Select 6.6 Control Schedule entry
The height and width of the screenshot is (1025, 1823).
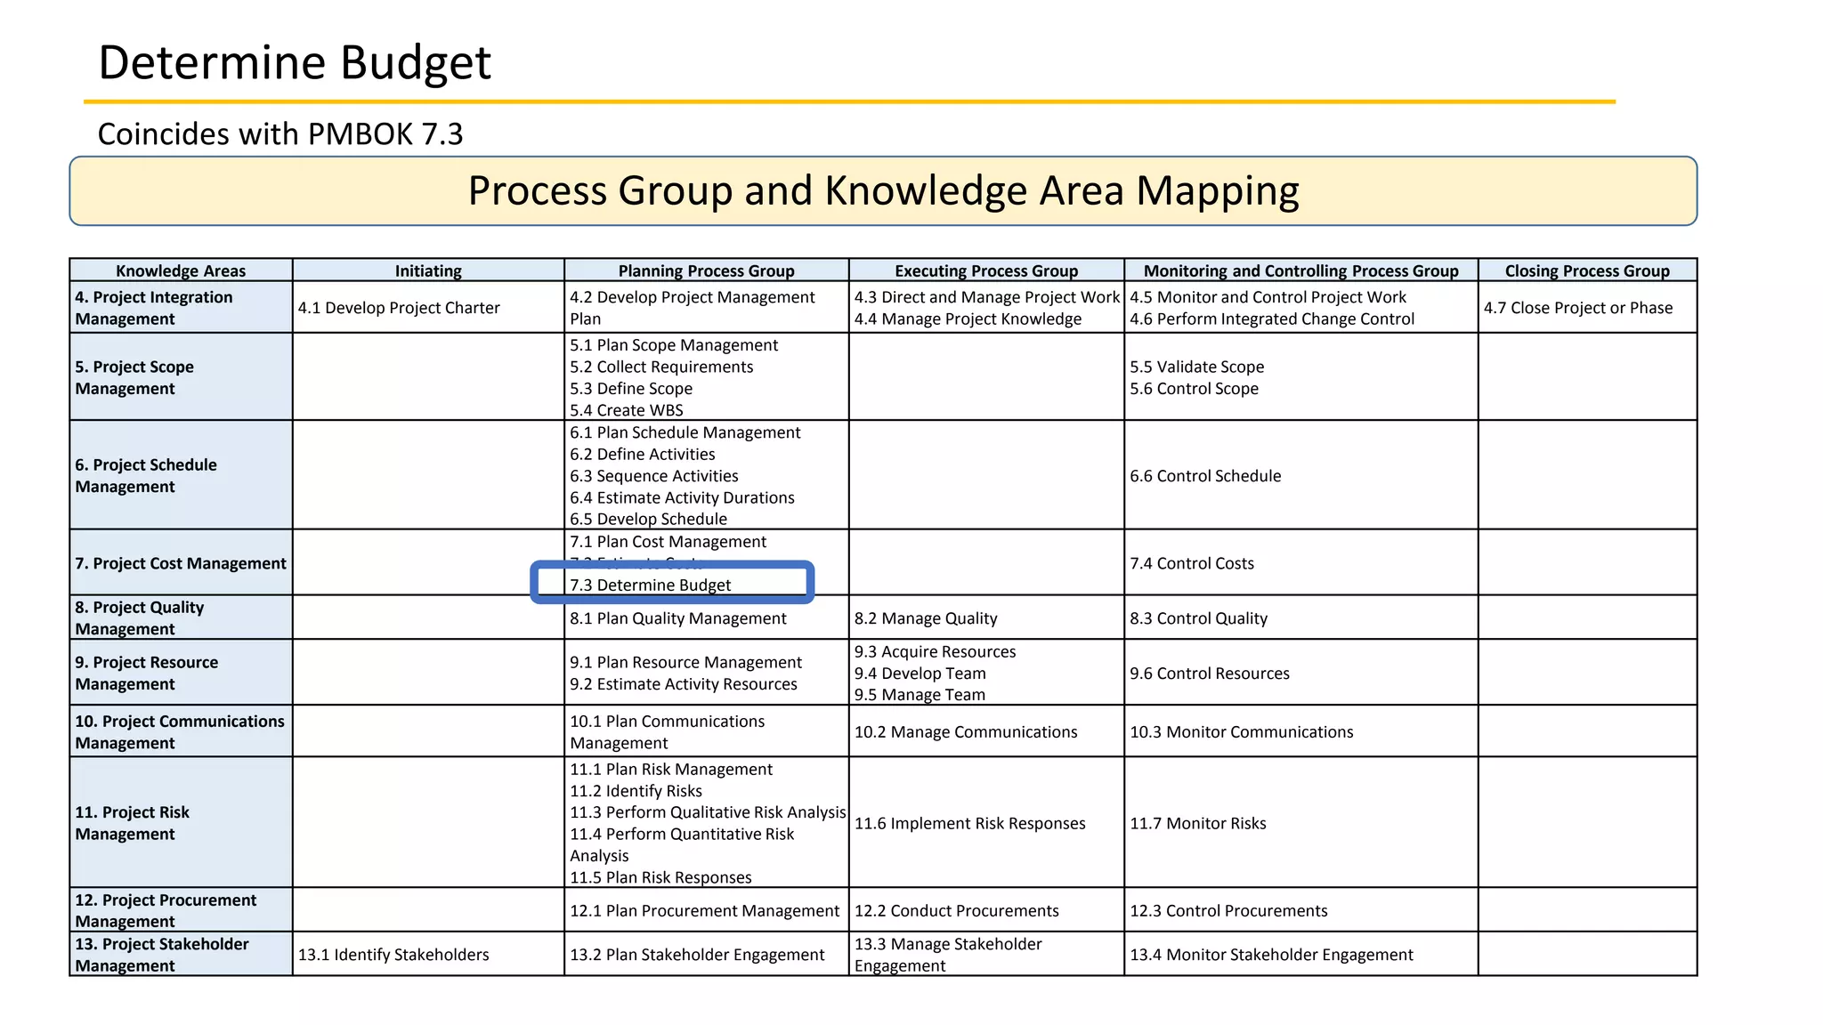1205,476
